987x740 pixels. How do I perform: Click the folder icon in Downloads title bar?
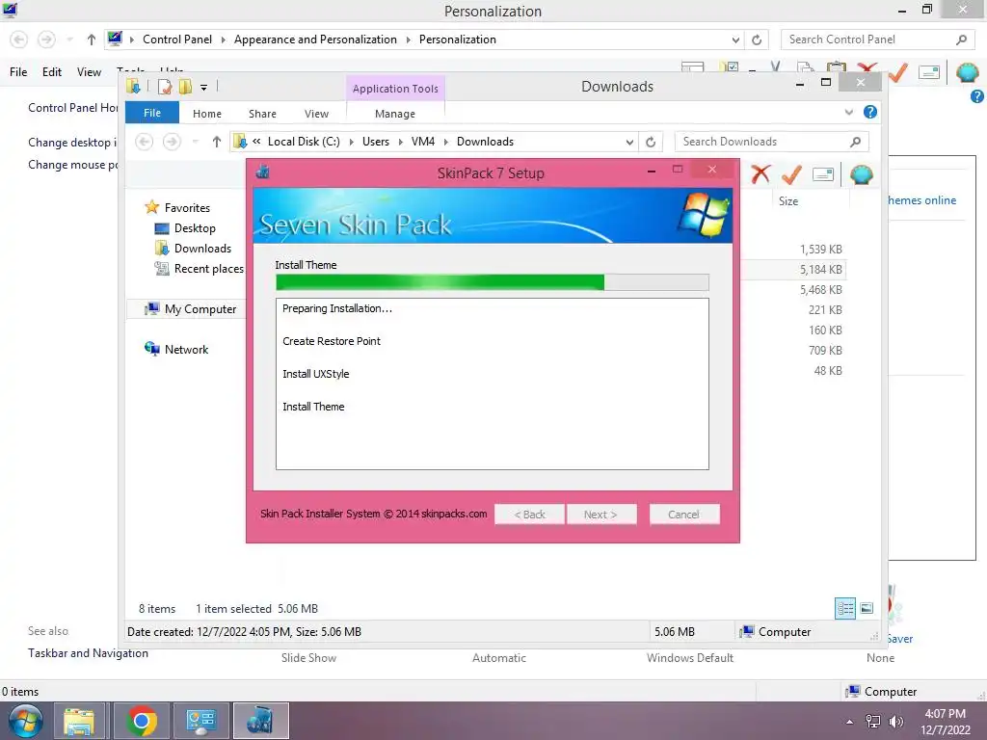click(133, 86)
